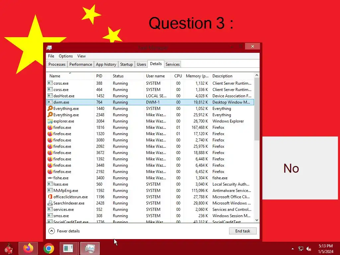Select the 'Local Security Auth...' description

coord(231,184)
